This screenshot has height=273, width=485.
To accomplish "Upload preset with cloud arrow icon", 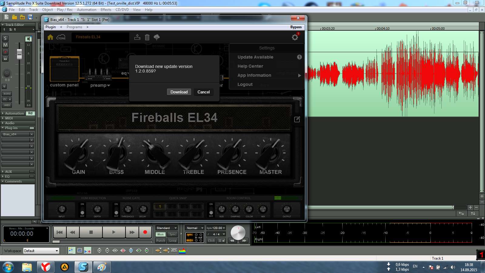I will click(x=157, y=37).
